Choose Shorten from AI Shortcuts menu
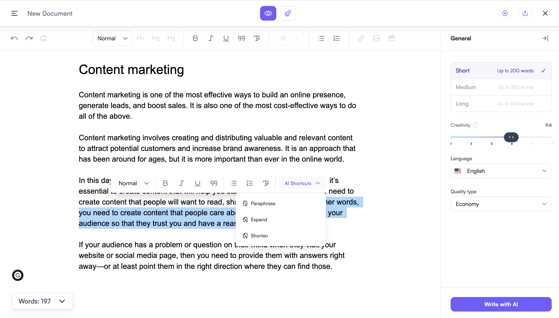Screen dimensions: 559x318 coord(259,236)
